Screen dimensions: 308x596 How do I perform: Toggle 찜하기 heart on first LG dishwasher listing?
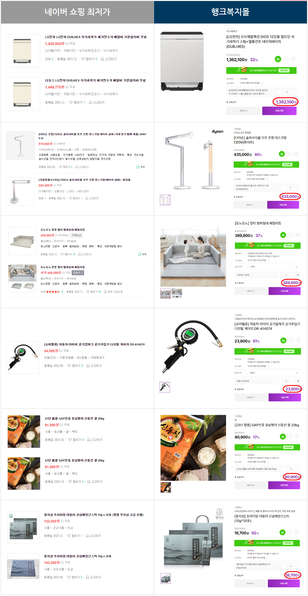[83, 59]
